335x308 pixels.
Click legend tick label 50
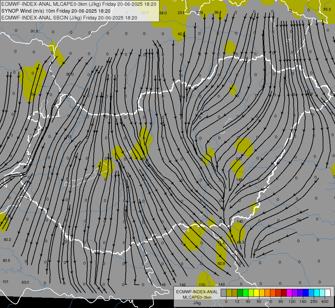tap(259, 301)
